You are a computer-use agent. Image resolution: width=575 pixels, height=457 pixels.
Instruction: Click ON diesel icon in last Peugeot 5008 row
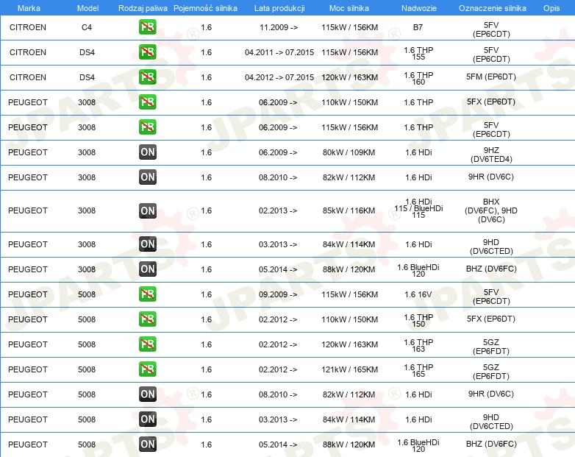click(x=147, y=444)
